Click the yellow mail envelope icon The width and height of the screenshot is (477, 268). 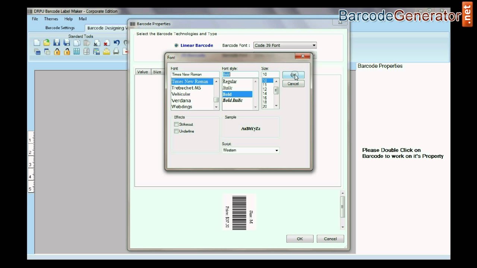(x=107, y=52)
